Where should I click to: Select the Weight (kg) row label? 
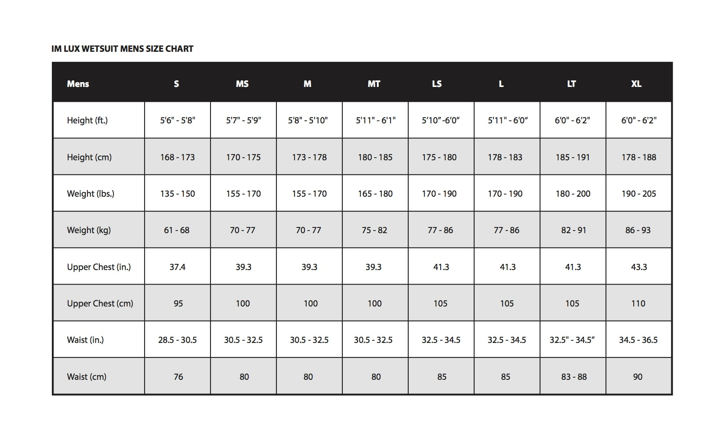pyautogui.click(x=89, y=230)
